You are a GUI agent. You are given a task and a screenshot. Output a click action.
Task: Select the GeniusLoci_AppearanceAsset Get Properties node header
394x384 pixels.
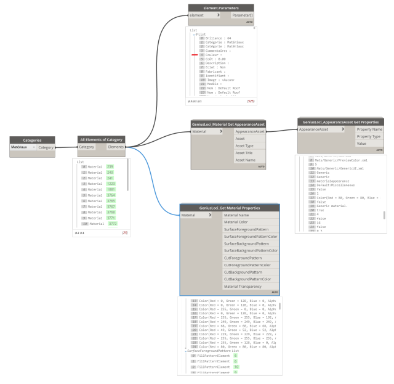(x=340, y=122)
